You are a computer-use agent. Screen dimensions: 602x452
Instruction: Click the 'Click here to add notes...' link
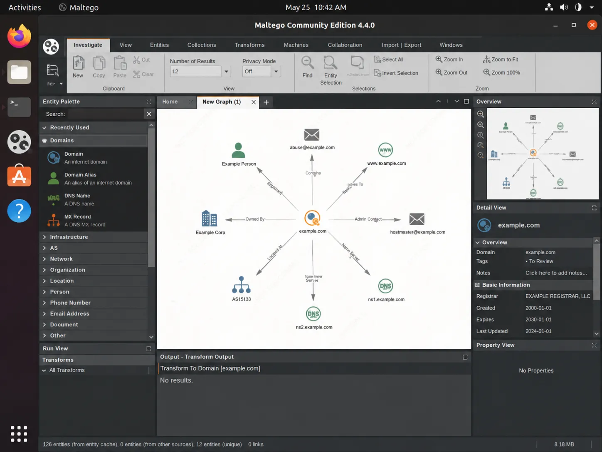point(556,273)
